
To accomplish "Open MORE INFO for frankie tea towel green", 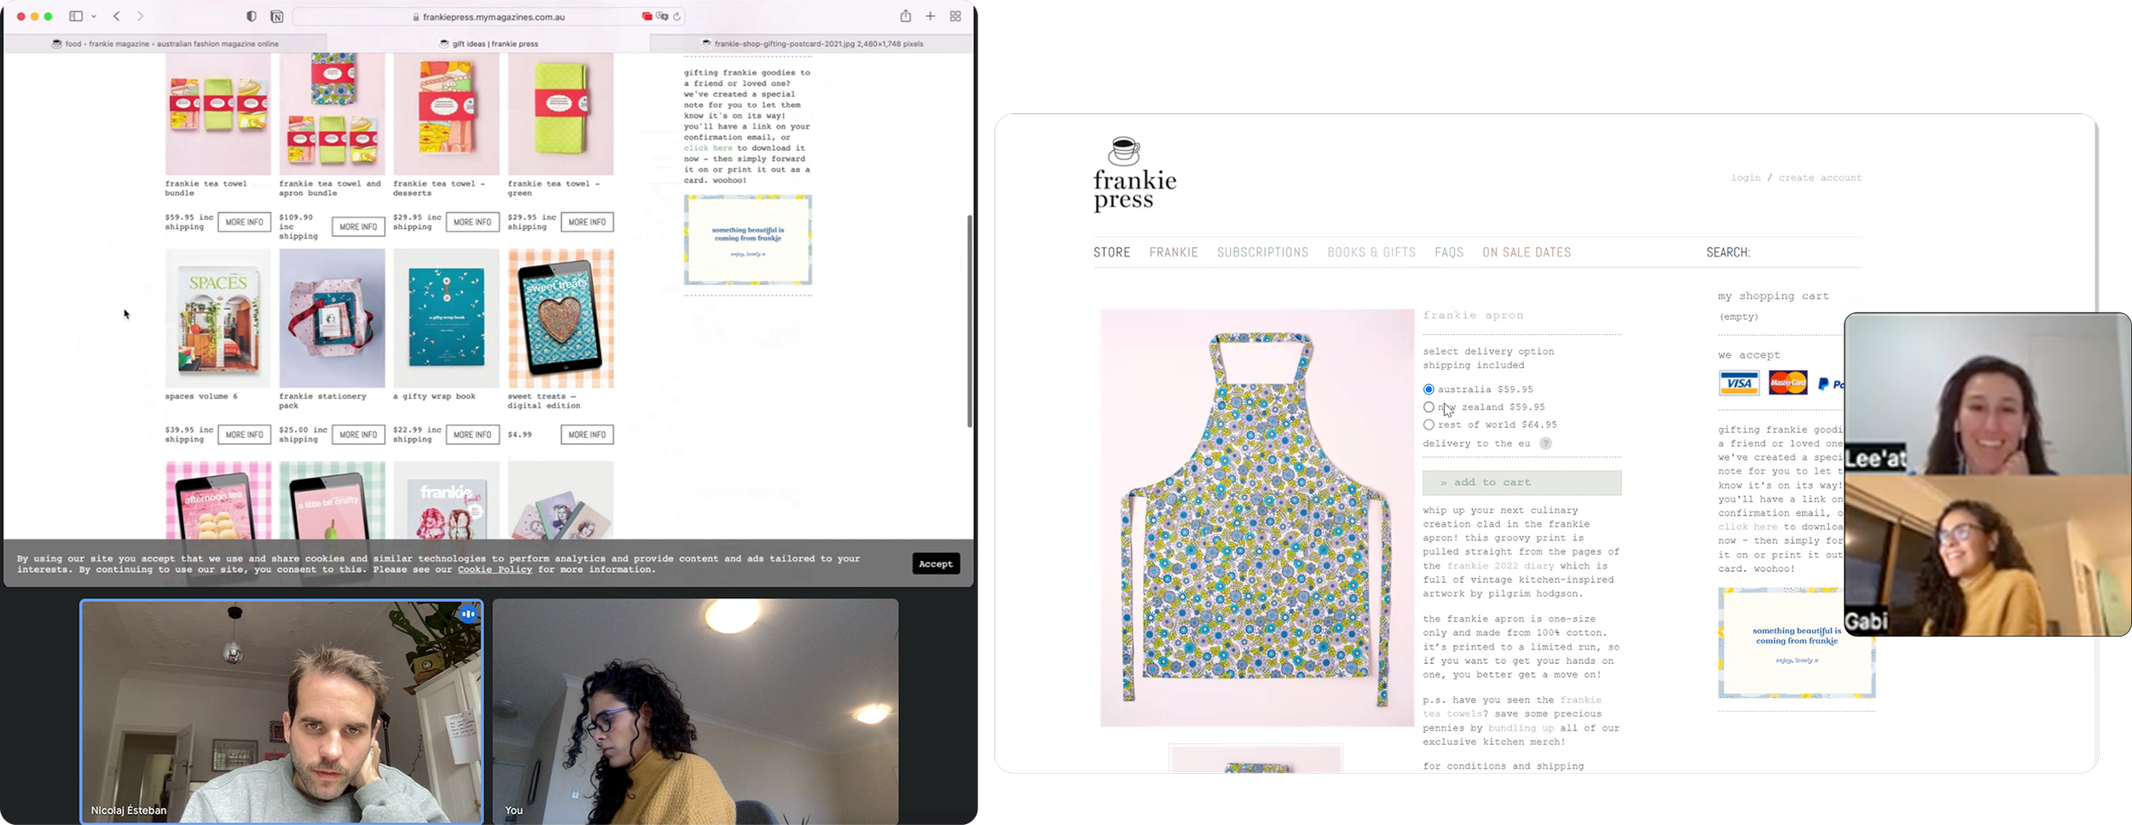I will [587, 222].
